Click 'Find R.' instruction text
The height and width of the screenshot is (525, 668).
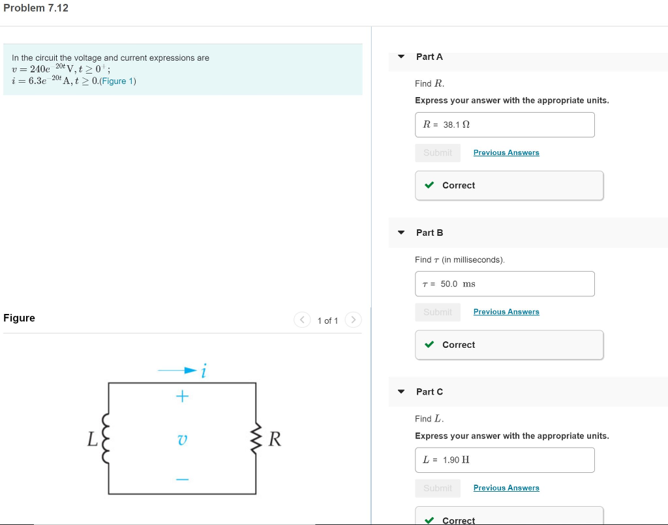click(x=429, y=83)
